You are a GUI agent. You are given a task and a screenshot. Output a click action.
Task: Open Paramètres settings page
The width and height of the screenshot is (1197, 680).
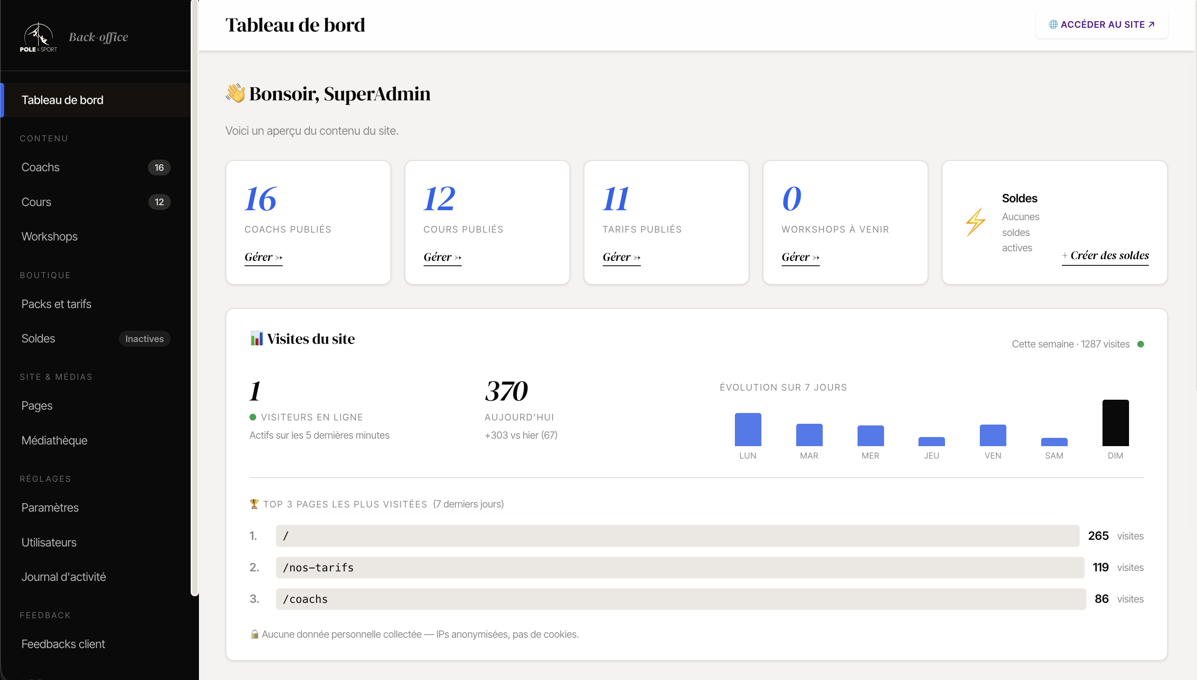coord(96,508)
